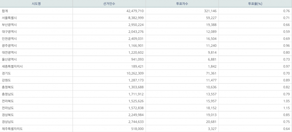Click the 시도명 column header

click(36, 4)
